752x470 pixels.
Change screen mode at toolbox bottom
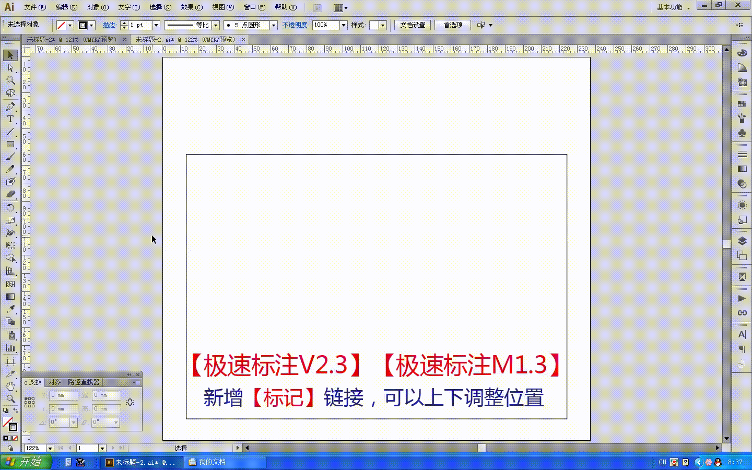10,448
